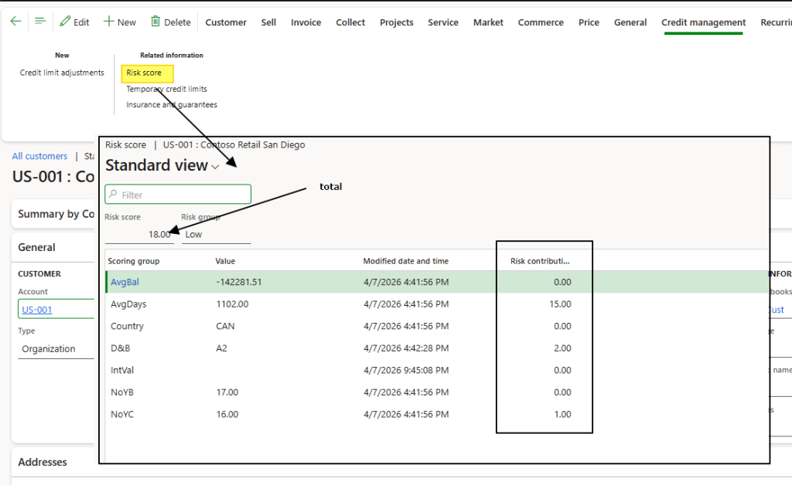792x485 pixels.
Task: Open the Collect tab
Action: [350, 22]
